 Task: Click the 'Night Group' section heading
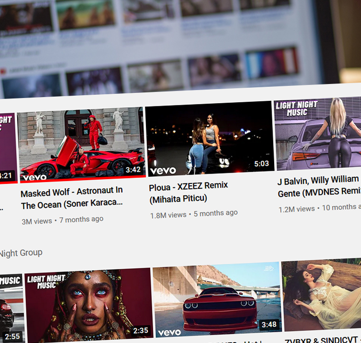(x=21, y=253)
